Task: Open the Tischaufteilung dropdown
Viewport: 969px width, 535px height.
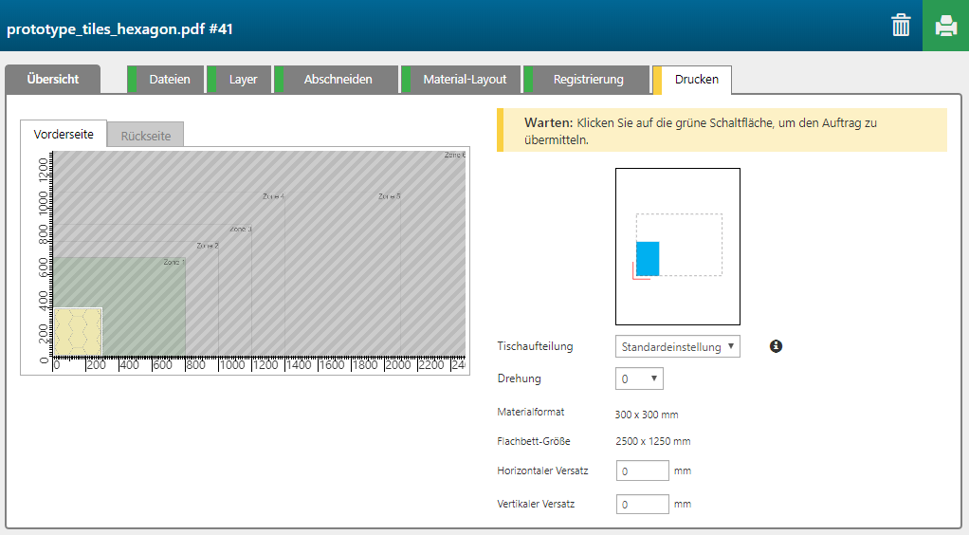Action: [x=677, y=347]
